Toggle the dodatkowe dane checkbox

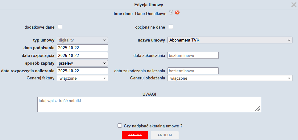pos(60,27)
